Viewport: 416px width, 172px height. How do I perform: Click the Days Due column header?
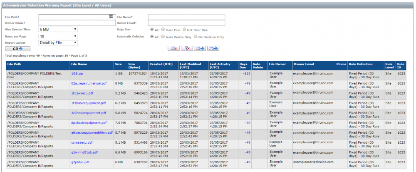pos(243,66)
